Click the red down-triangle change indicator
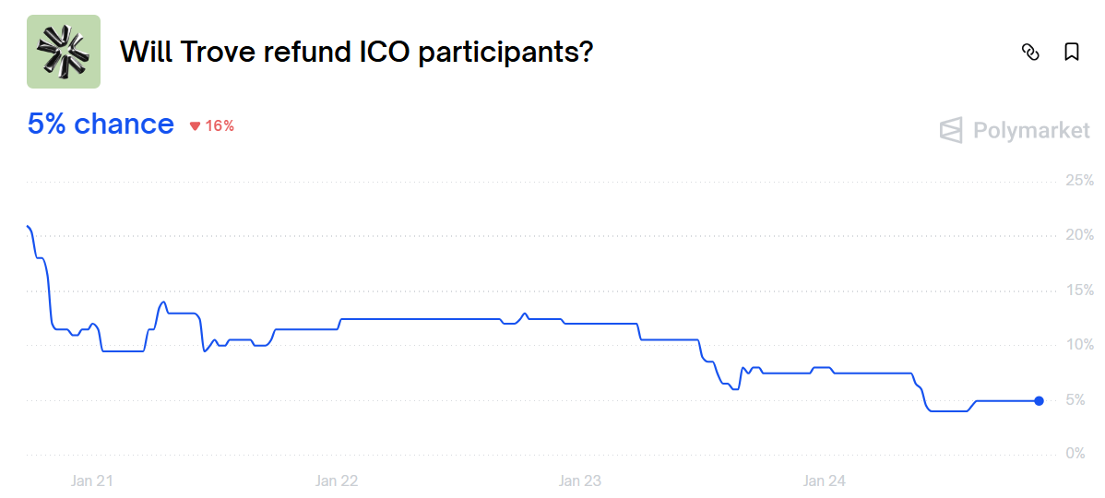This screenshot has width=1105, height=498. click(195, 126)
